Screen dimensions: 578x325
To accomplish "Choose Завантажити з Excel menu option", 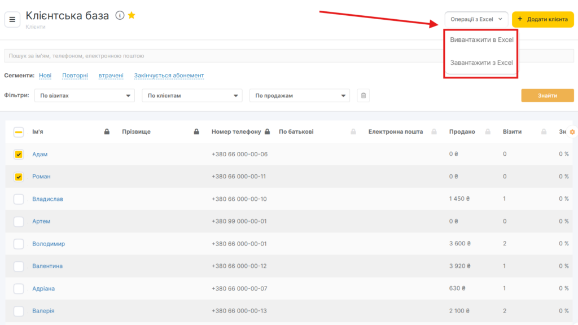I will point(481,63).
